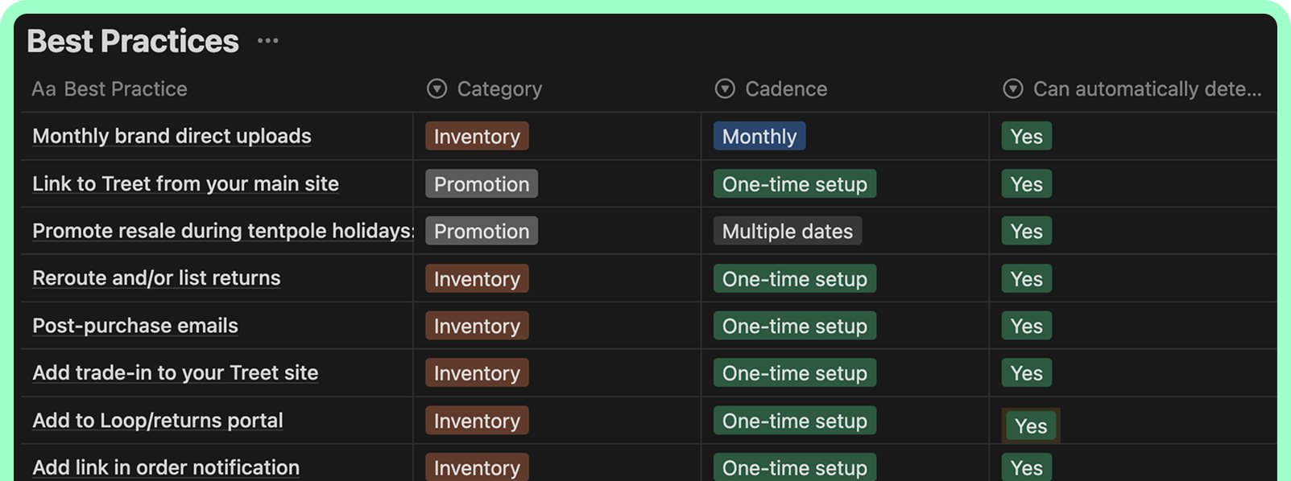The height and width of the screenshot is (481, 1291).
Task: Select Inventory tag for Add trade-in row
Action: (477, 372)
